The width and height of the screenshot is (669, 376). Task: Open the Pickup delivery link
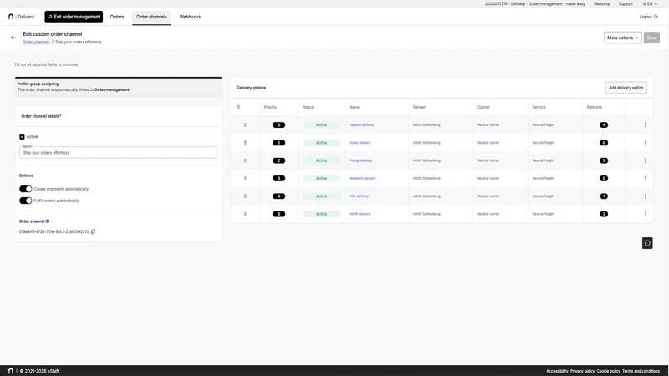(360, 160)
